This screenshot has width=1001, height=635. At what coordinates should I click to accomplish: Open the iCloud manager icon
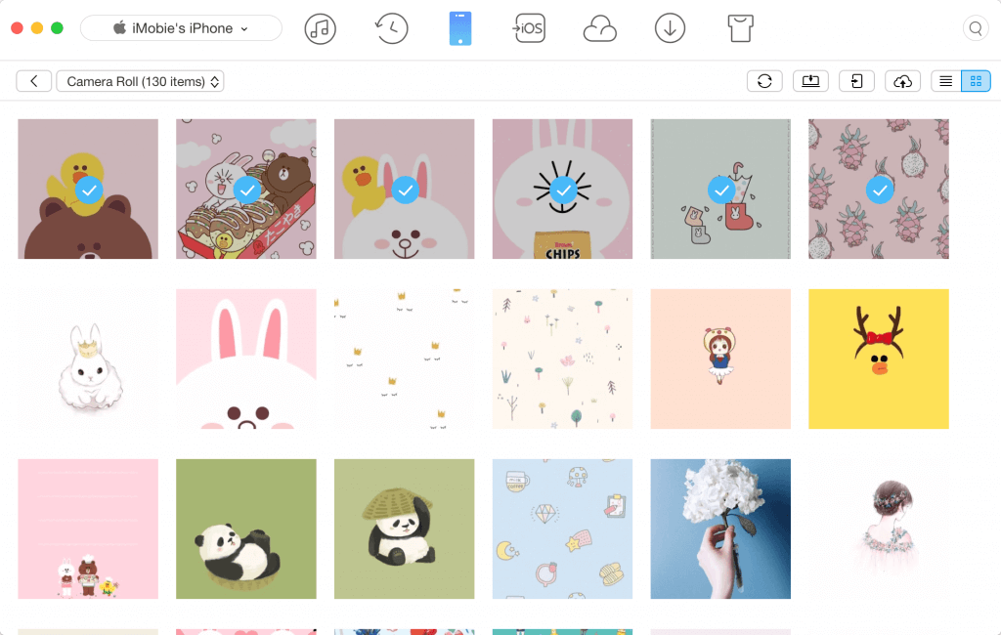pyautogui.click(x=599, y=29)
